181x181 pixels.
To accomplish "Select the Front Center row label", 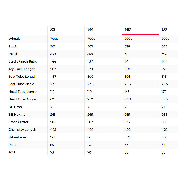I will click(18, 122).
